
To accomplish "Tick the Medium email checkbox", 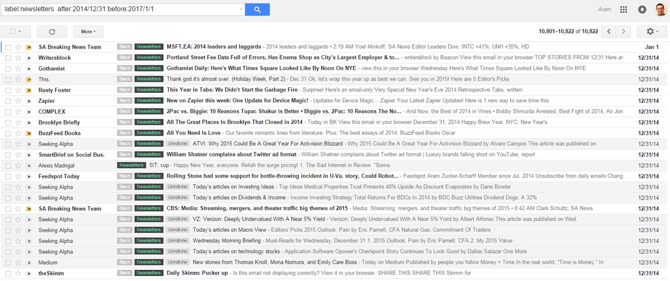I will coord(8,263).
